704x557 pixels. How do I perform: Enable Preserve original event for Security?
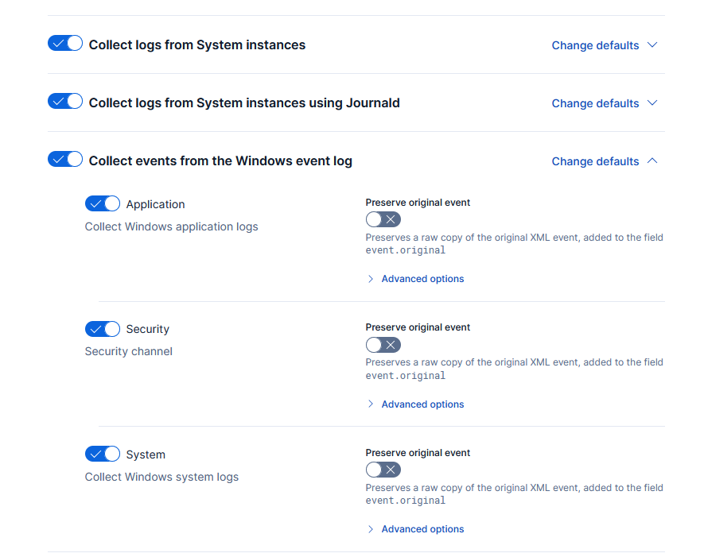(x=383, y=345)
